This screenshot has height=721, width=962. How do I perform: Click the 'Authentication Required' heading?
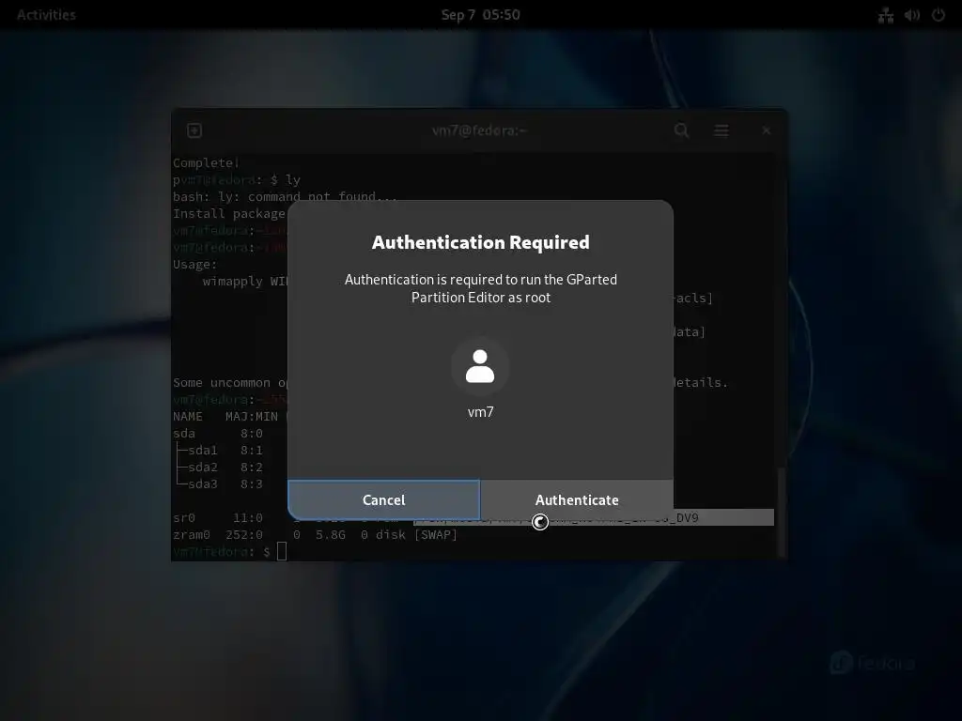[480, 242]
